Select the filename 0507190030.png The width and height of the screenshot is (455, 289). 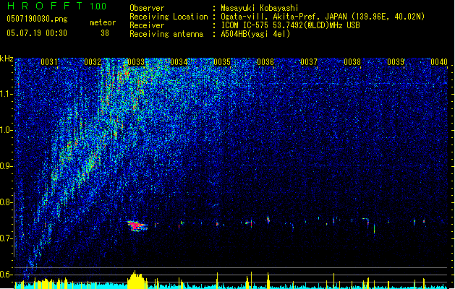click(x=37, y=19)
